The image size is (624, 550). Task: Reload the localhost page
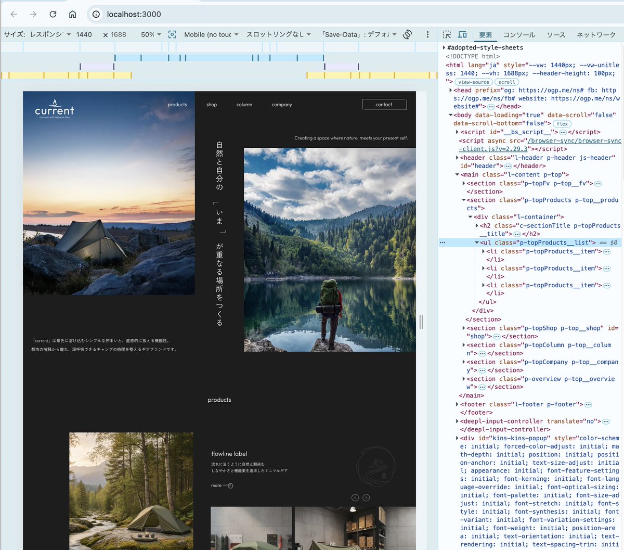[53, 14]
